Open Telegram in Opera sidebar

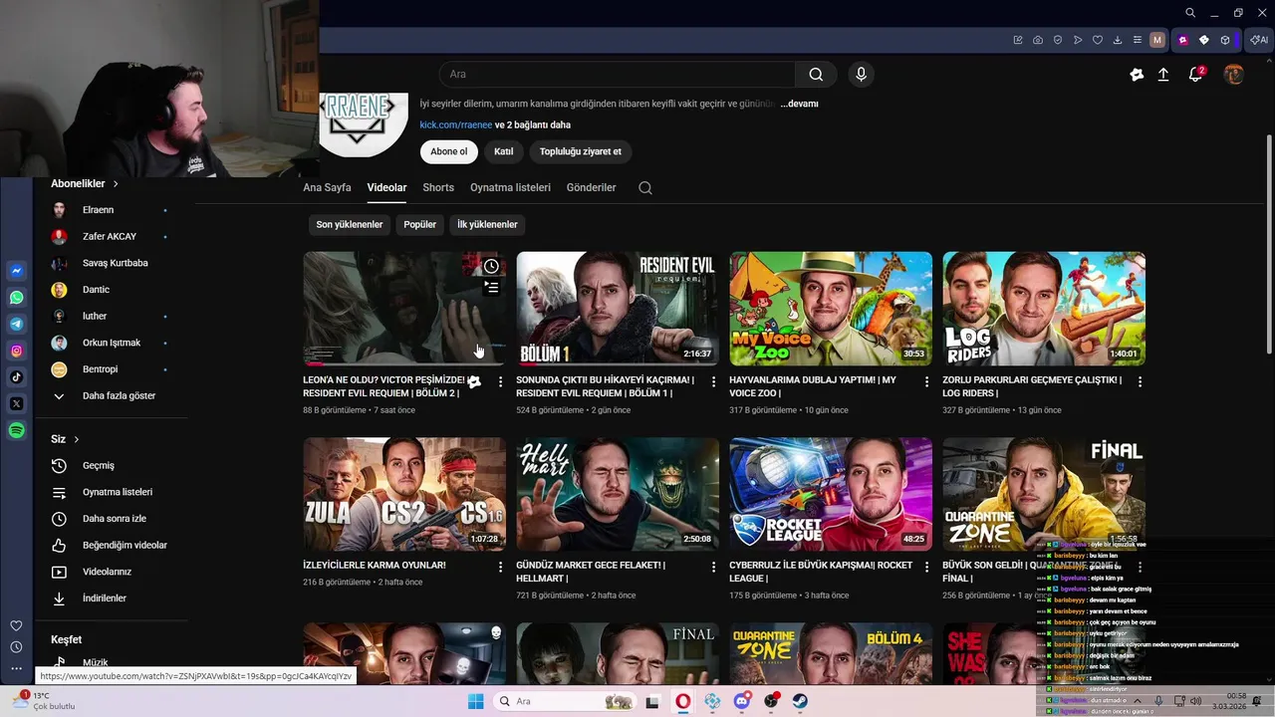click(17, 324)
